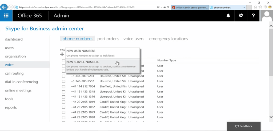The width and height of the screenshot is (273, 131).
Task: Open the settings gear in Office 365 header
Action: coord(241,16)
